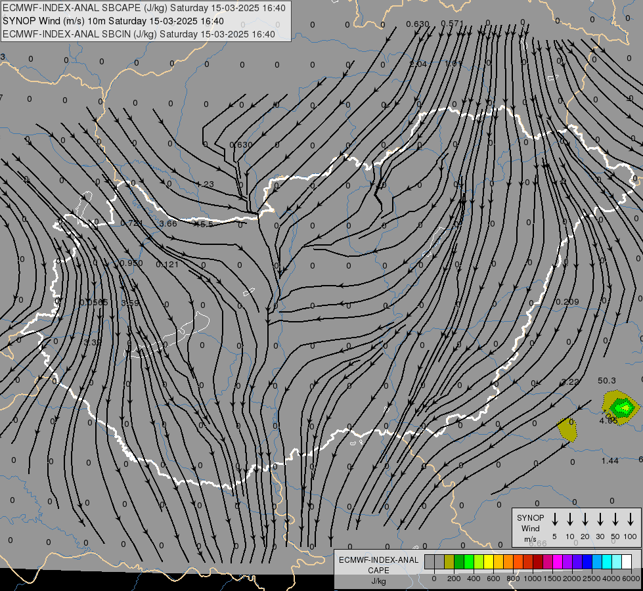Image resolution: width=643 pixels, height=591 pixels.
Task: Pick the dark red swatch right of 1000
Action: click(538, 561)
